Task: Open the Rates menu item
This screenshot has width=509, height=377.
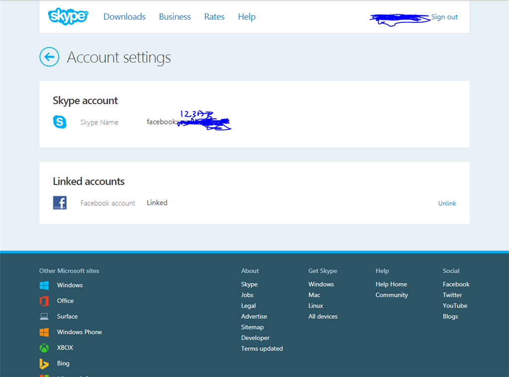Action: point(214,17)
